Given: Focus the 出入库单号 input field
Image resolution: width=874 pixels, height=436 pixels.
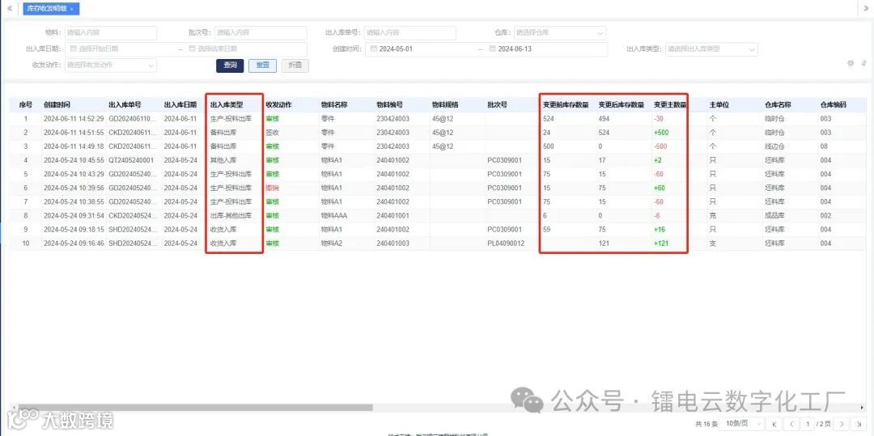Looking at the screenshot, I should click(409, 33).
